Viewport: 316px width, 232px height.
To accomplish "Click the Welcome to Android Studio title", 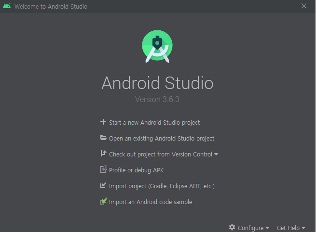I will click(51, 6).
